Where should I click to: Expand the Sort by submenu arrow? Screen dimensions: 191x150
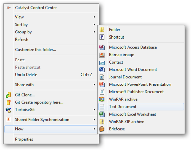pyautogui.click(x=94, y=25)
